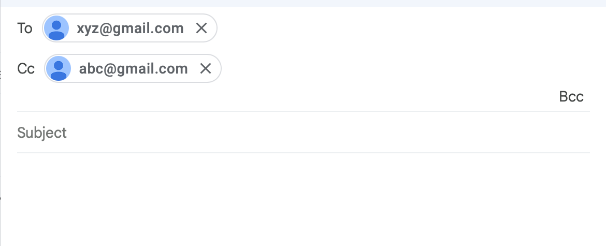Remove abc@gmail.com from the Cc field
The width and height of the screenshot is (606, 246).
[x=206, y=68]
